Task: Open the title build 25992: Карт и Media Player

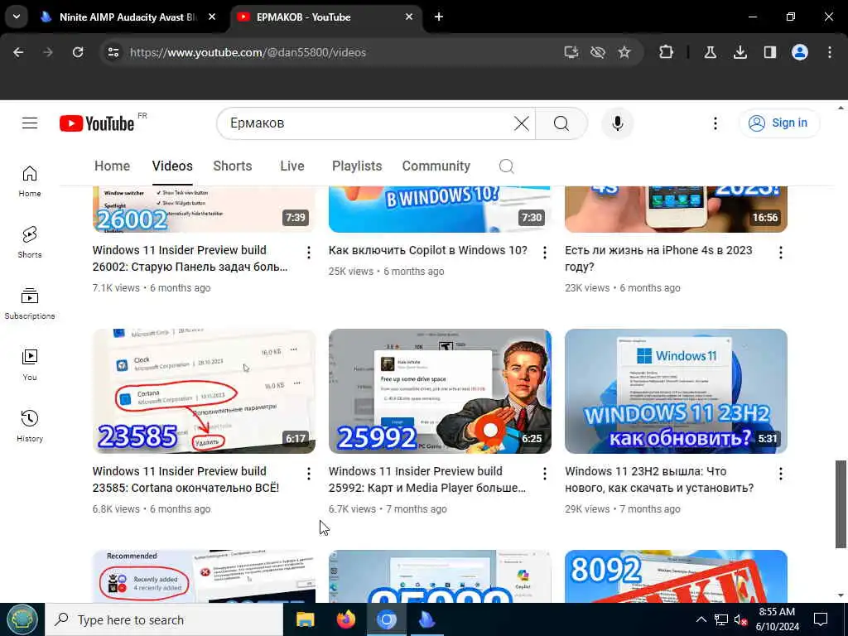Action: 426,479
